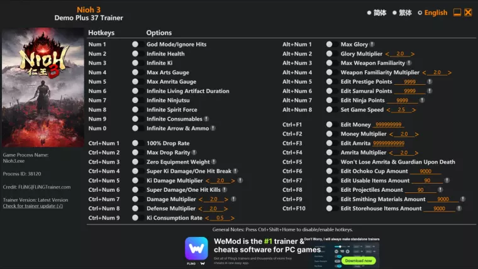Raise Set Game Speed using the right arrow
The image size is (478, 269).
[x=415, y=110]
